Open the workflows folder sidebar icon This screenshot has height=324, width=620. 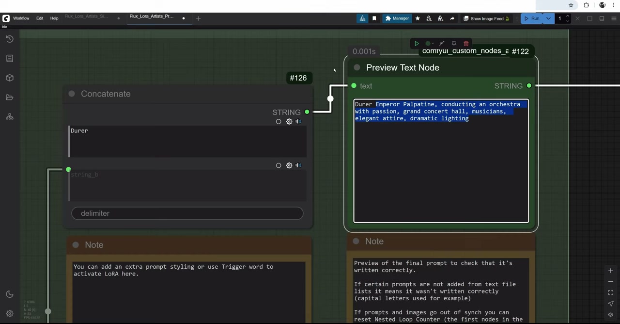point(10,97)
